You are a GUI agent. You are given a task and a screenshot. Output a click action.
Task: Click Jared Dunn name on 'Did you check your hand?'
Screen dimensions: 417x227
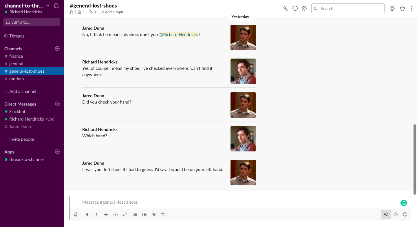pyautogui.click(x=93, y=96)
